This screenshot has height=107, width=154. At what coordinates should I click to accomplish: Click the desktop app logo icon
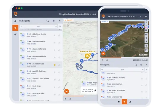(16, 14)
